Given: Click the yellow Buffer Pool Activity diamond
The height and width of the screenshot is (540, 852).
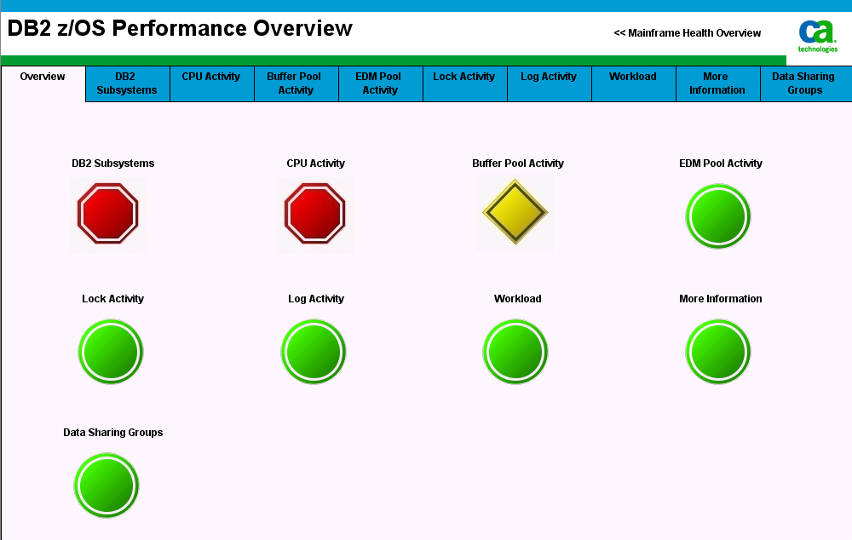Looking at the screenshot, I should click(x=515, y=212).
